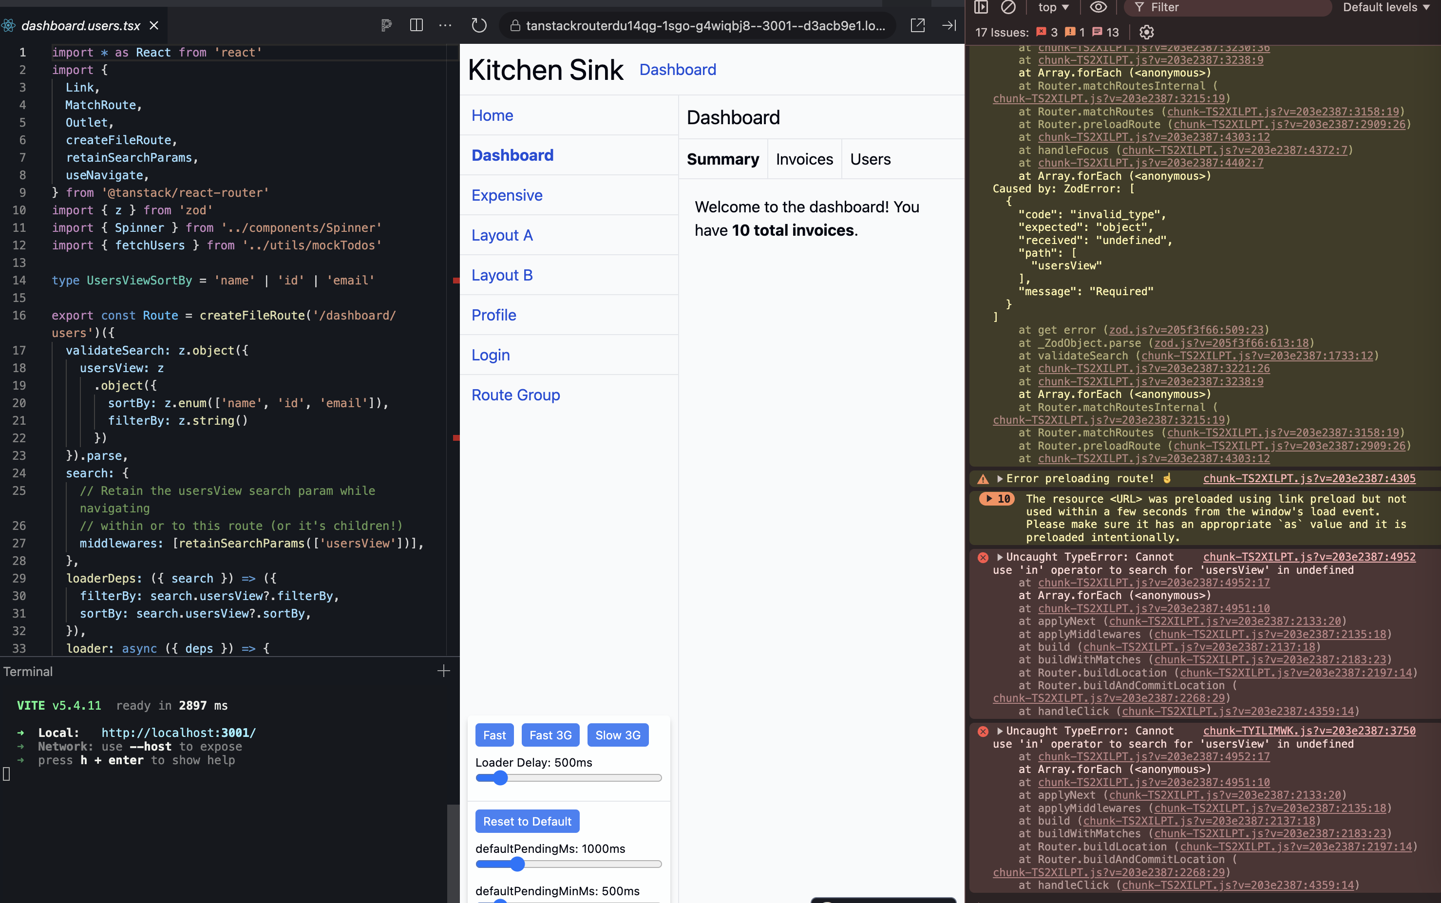Click the Fast speed preset button

click(494, 735)
